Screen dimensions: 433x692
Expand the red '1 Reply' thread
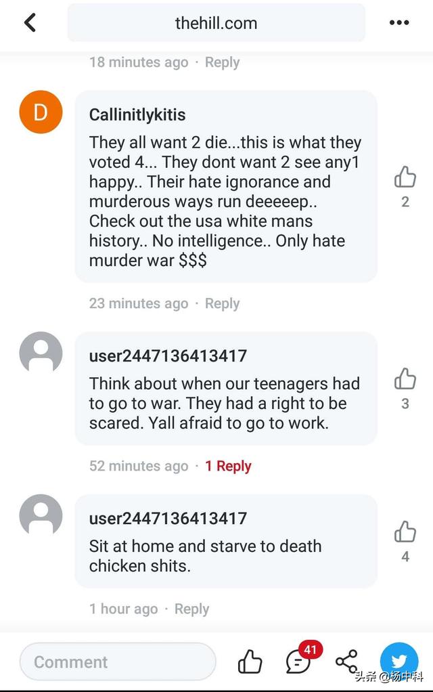228,466
